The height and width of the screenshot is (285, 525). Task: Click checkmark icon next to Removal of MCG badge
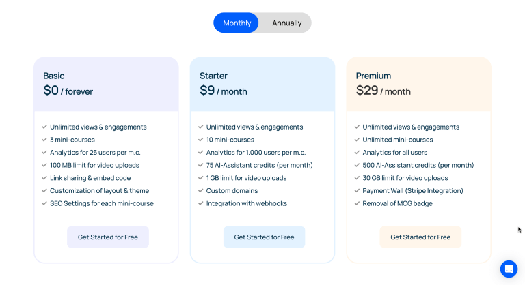357,203
